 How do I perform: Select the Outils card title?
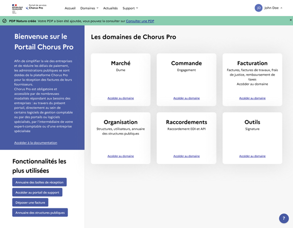[x=252, y=122]
